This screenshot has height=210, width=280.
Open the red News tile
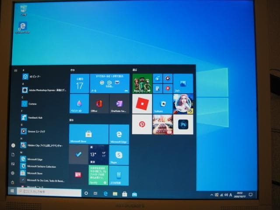(78, 175)
